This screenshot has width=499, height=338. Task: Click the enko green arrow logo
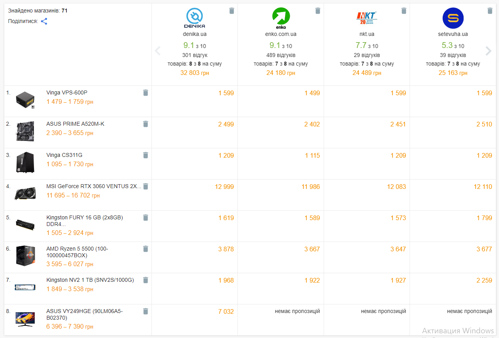coord(281,18)
